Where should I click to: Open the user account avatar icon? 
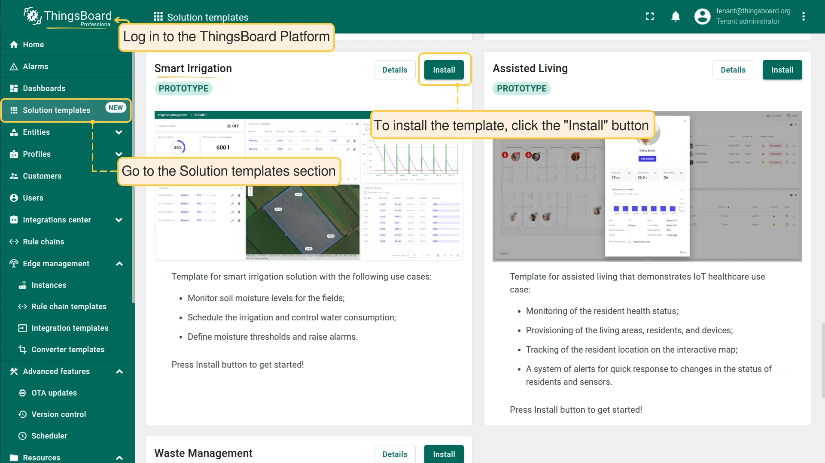tap(702, 16)
